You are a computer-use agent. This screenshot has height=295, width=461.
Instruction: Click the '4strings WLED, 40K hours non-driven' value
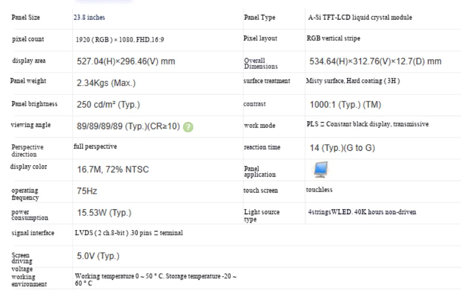362,212
